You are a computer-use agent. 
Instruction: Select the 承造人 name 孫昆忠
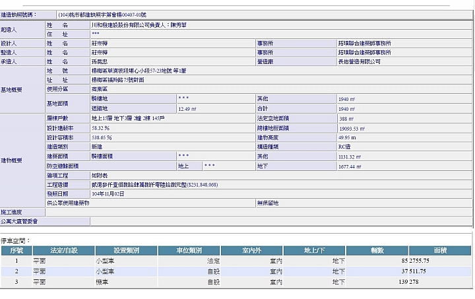(x=100, y=61)
